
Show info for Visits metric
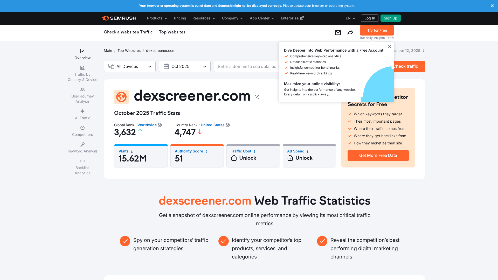pyautogui.click(x=132, y=151)
